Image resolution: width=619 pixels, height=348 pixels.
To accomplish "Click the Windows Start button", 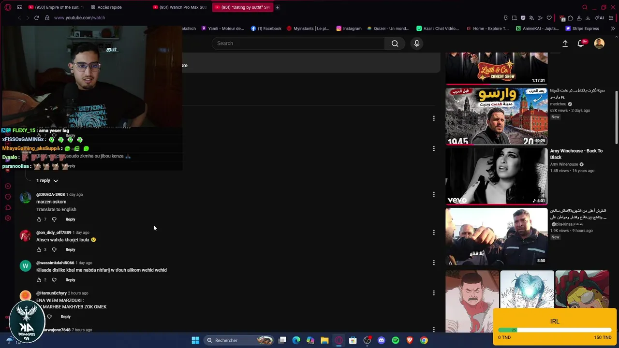I will tap(195, 340).
